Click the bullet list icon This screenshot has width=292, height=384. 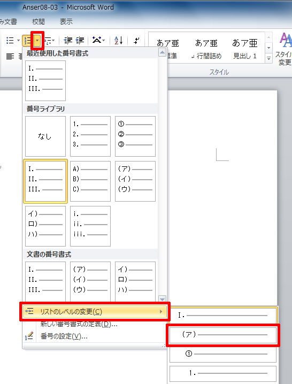coord(10,40)
